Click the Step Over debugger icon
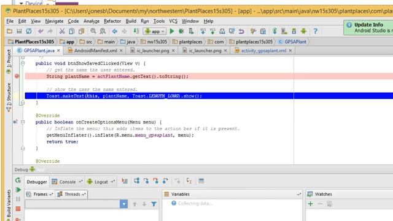Image resolution: width=393 pixels, height=221 pixels. point(136,181)
